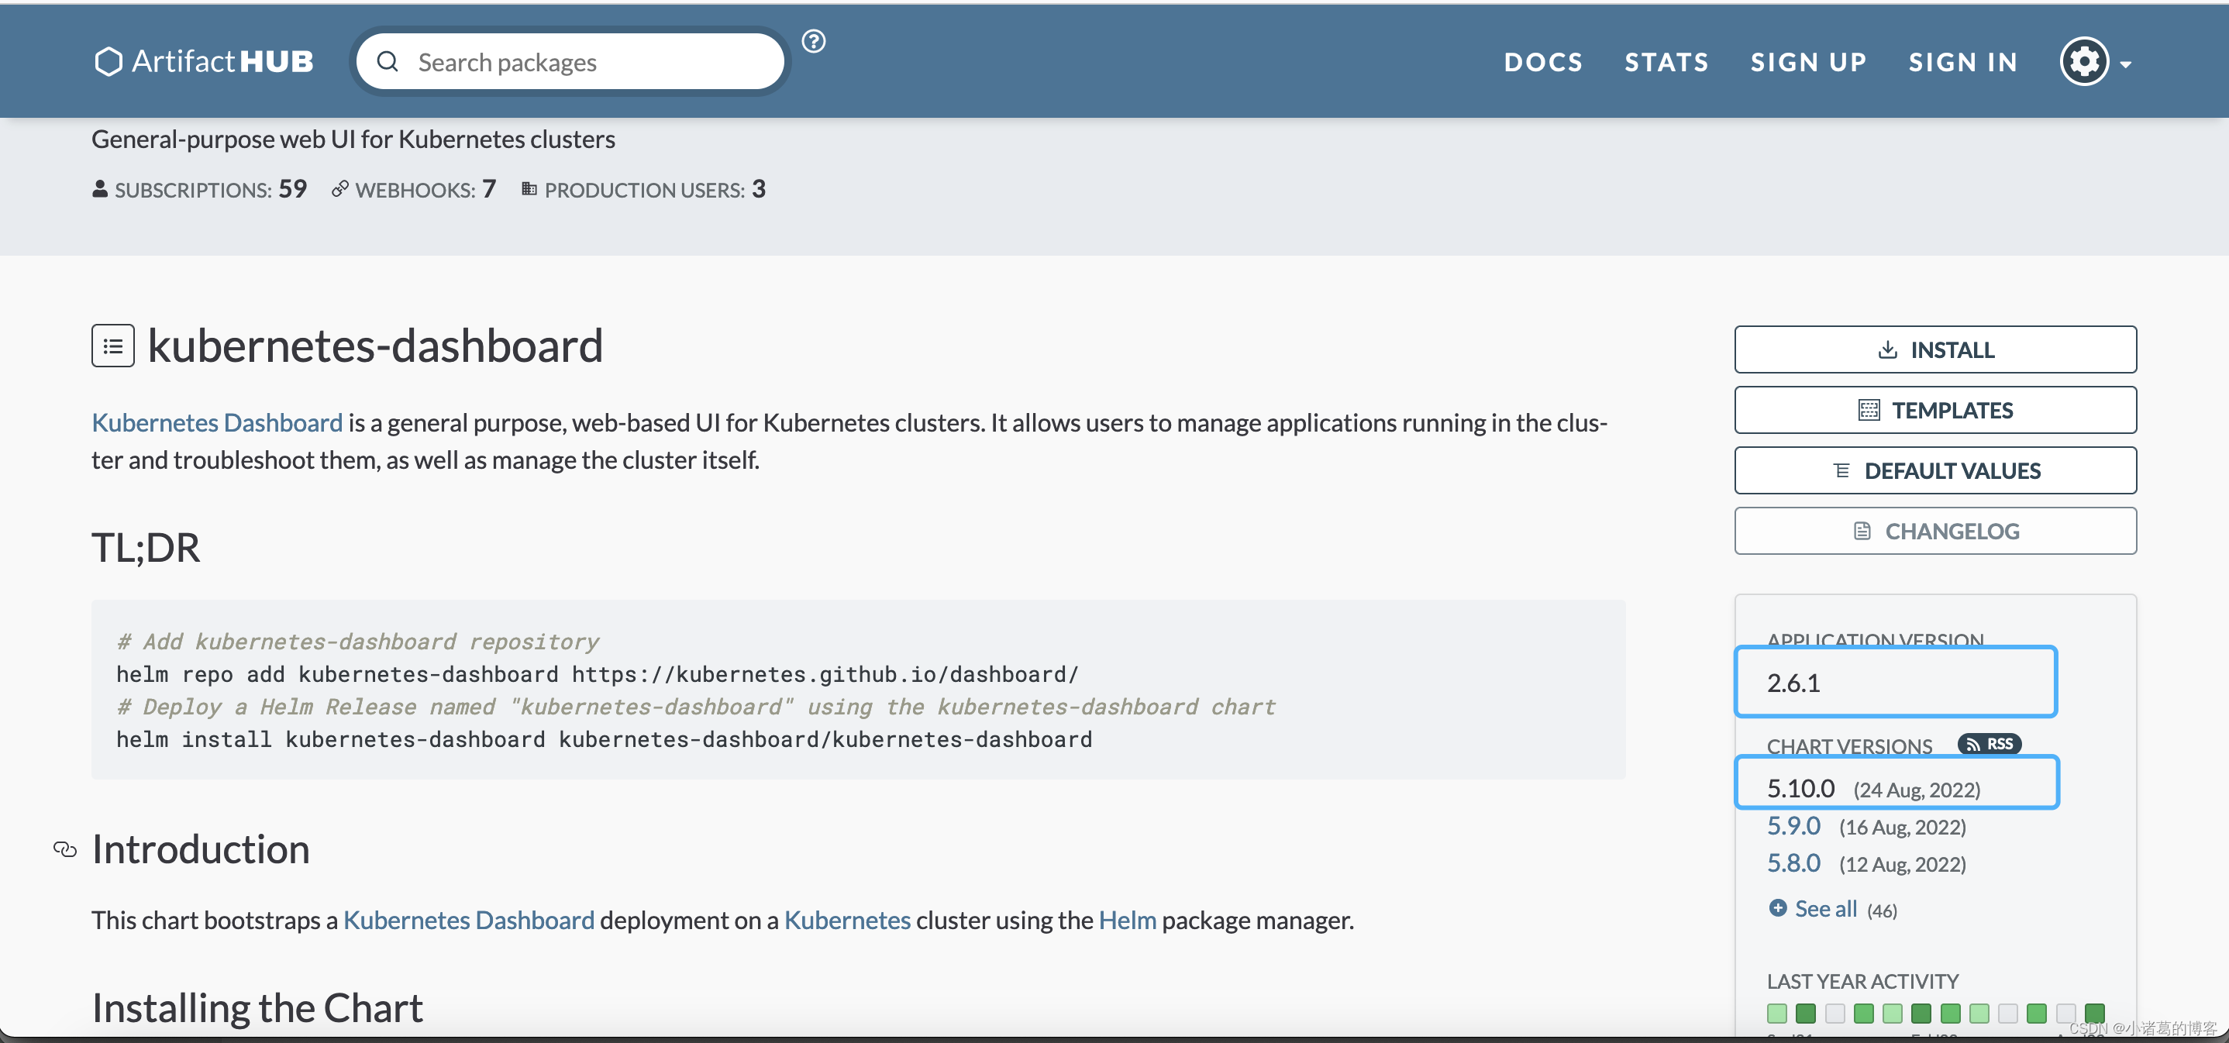Click the WEBHOOKS count 7
2229x1043 pixels.
489,188
